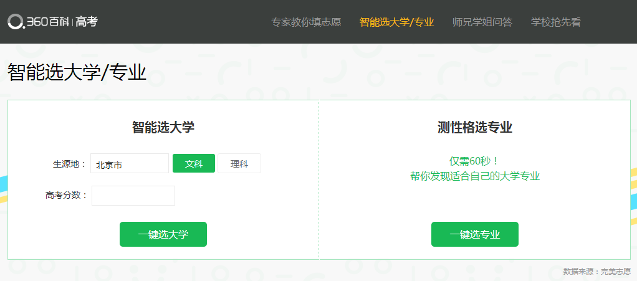Focus the 高考分数 score input field
637x281 pixels.
(133, 196)
